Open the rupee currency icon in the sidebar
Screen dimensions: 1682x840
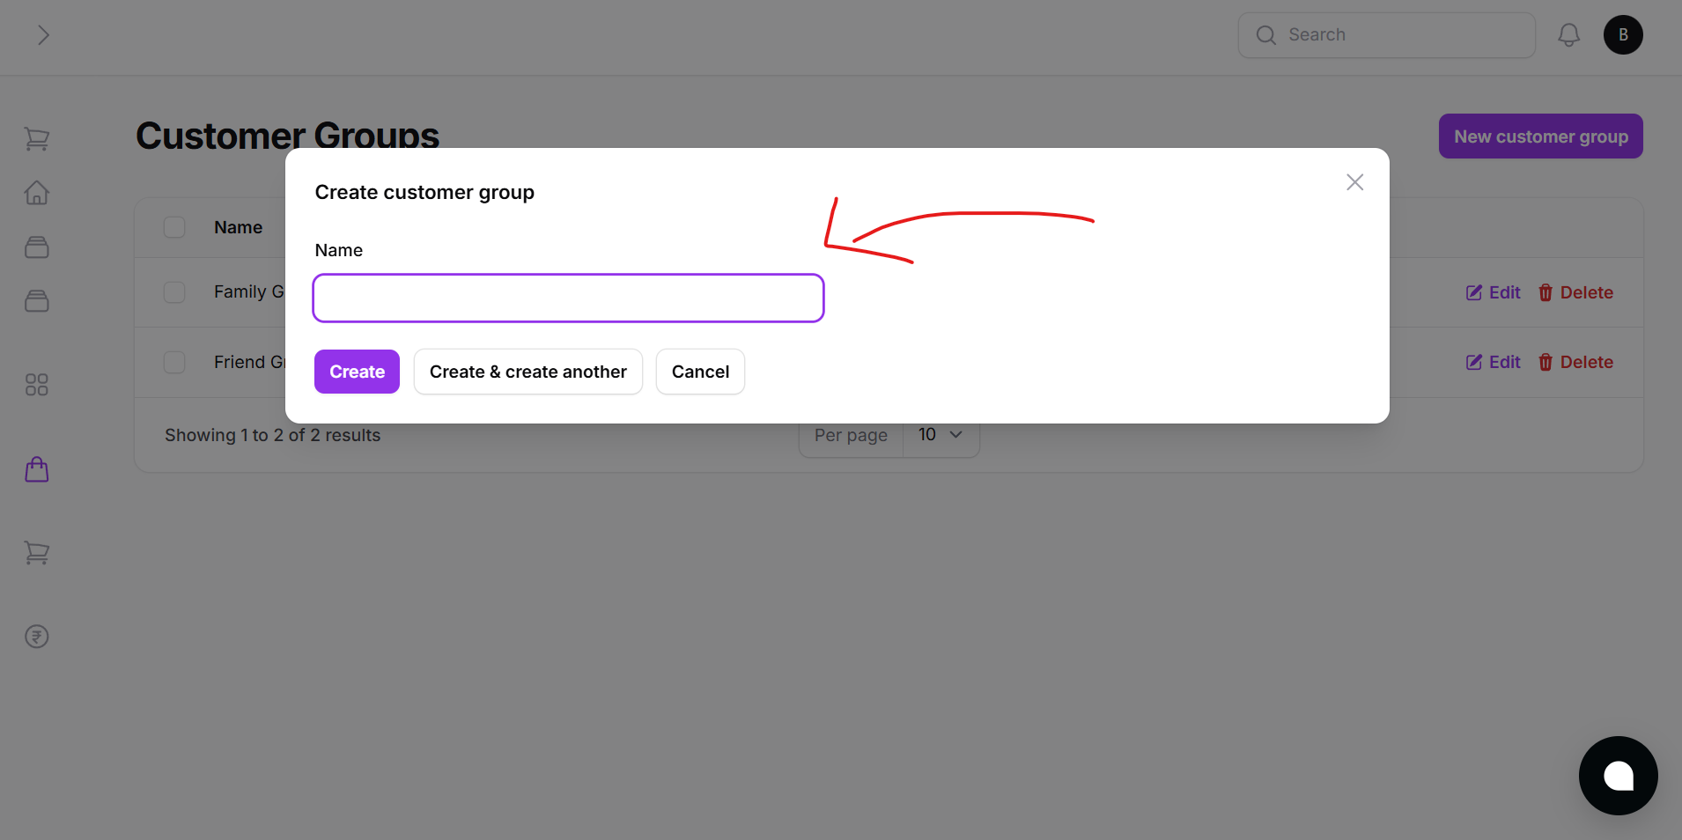pos(36,636)
